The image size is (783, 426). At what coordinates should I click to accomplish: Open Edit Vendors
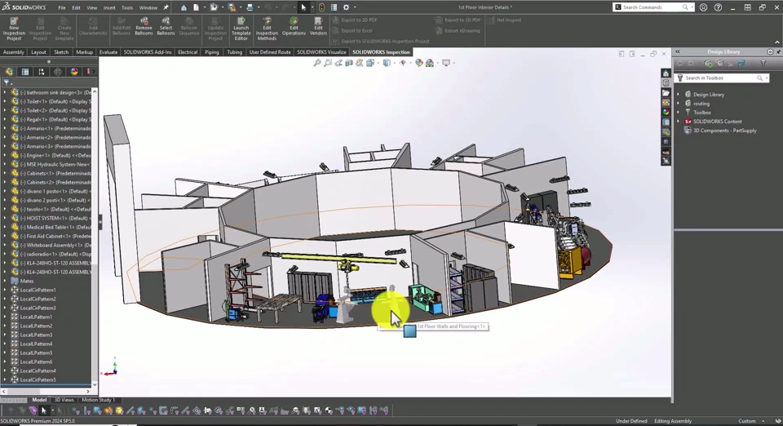[318, 26]
